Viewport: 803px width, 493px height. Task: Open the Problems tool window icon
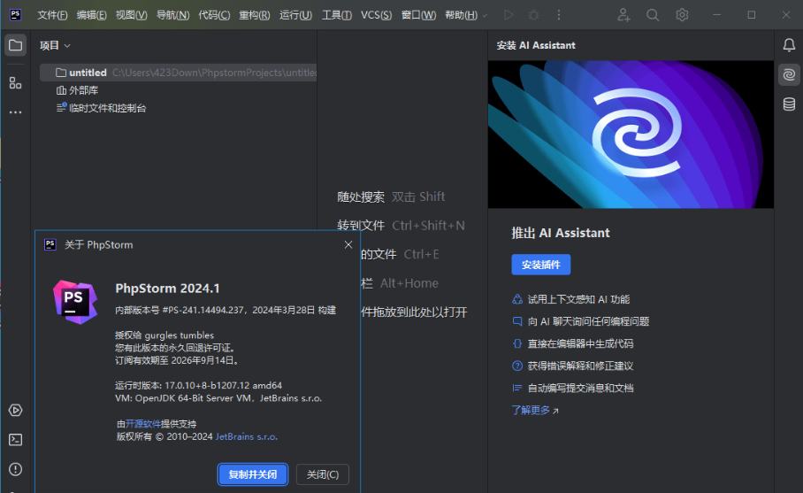coord(15,469)
